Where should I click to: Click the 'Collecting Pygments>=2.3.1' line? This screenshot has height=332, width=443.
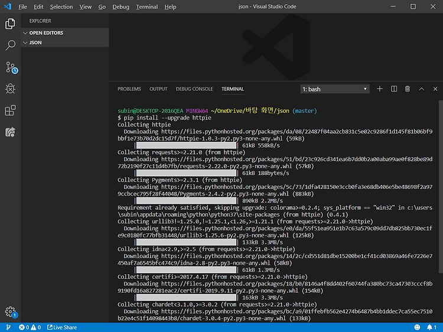pos(180,180)
